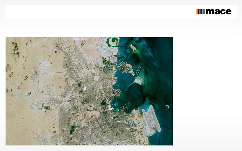Click the small crescent island in sea
The width and height of the screenshot is (242, 151).
point(167,106)
